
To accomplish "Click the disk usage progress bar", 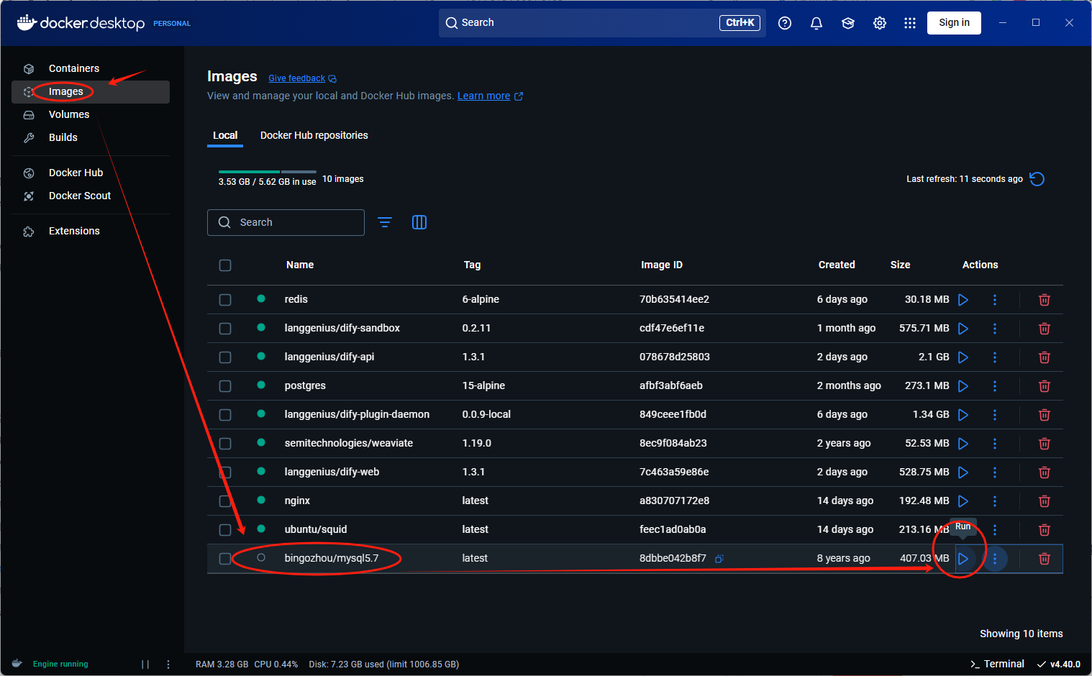I will 268,172.
